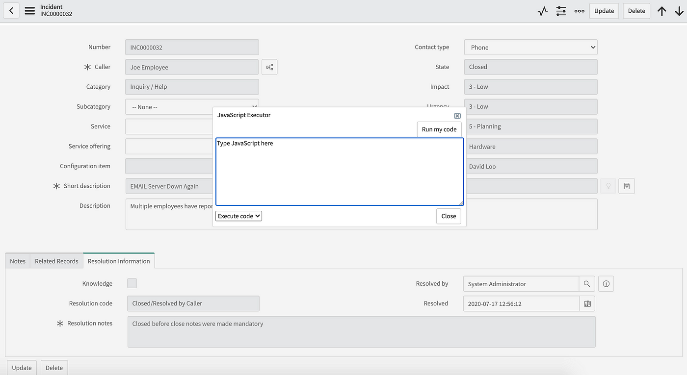Click the Contact type label
This screenshot has width=687, height=375.
tap(432, 47)
